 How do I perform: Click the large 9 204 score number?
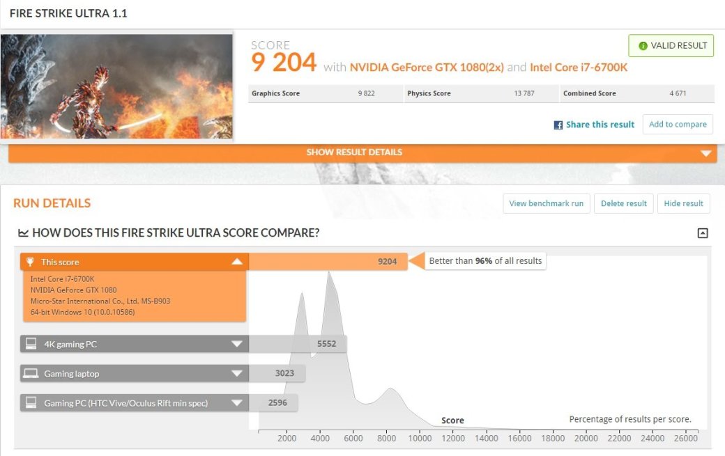(x=284, y=62)
